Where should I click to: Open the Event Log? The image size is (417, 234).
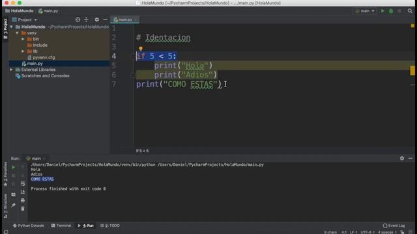394,226
